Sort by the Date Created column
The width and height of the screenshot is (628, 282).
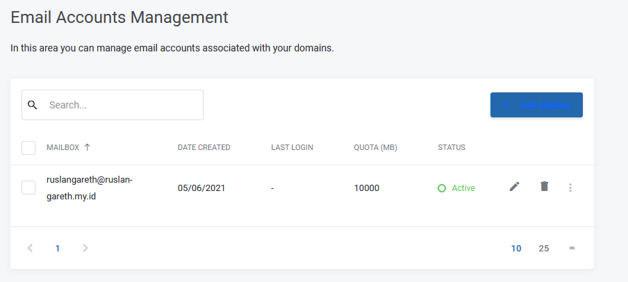coord(204,147)
